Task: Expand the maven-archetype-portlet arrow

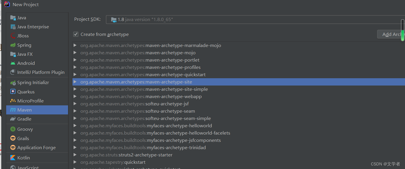Action: click(75, 60)
